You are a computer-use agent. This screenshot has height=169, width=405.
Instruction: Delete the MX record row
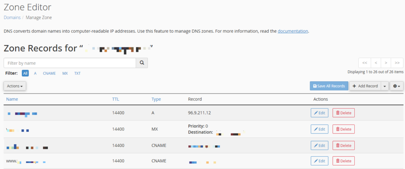[x=344, y=129]
